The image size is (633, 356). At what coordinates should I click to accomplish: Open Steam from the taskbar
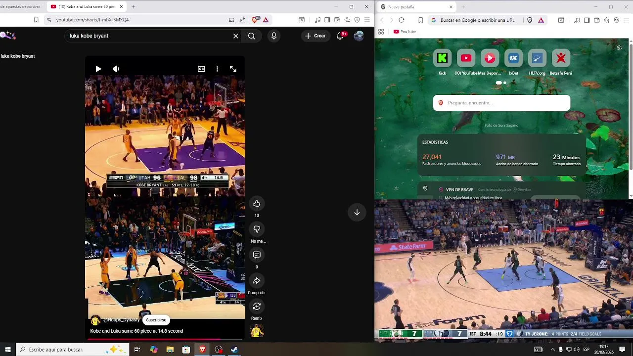(234, 350)
